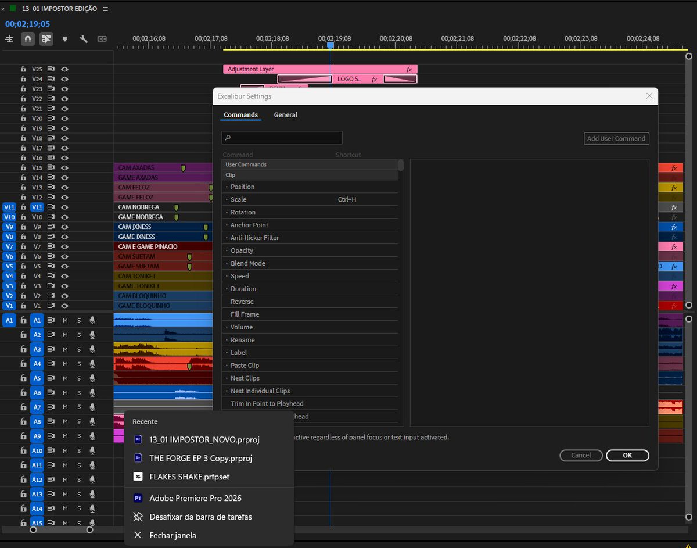
Task: Toggle lock on track V13
Action: (x=23, y=188)
